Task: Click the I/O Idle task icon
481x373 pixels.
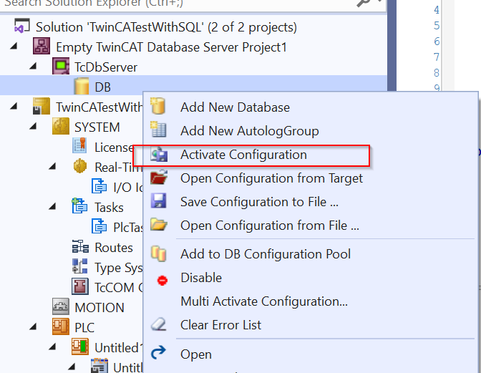Action: 99,186
